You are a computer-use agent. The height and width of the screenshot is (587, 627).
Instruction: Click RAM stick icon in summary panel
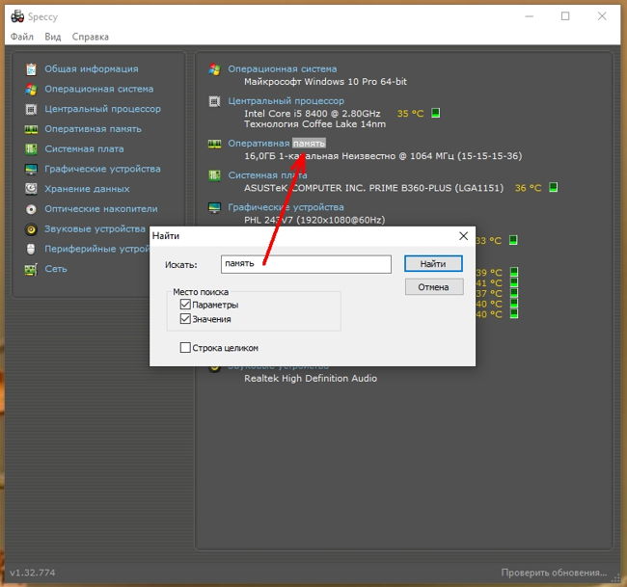pos(215,144)
